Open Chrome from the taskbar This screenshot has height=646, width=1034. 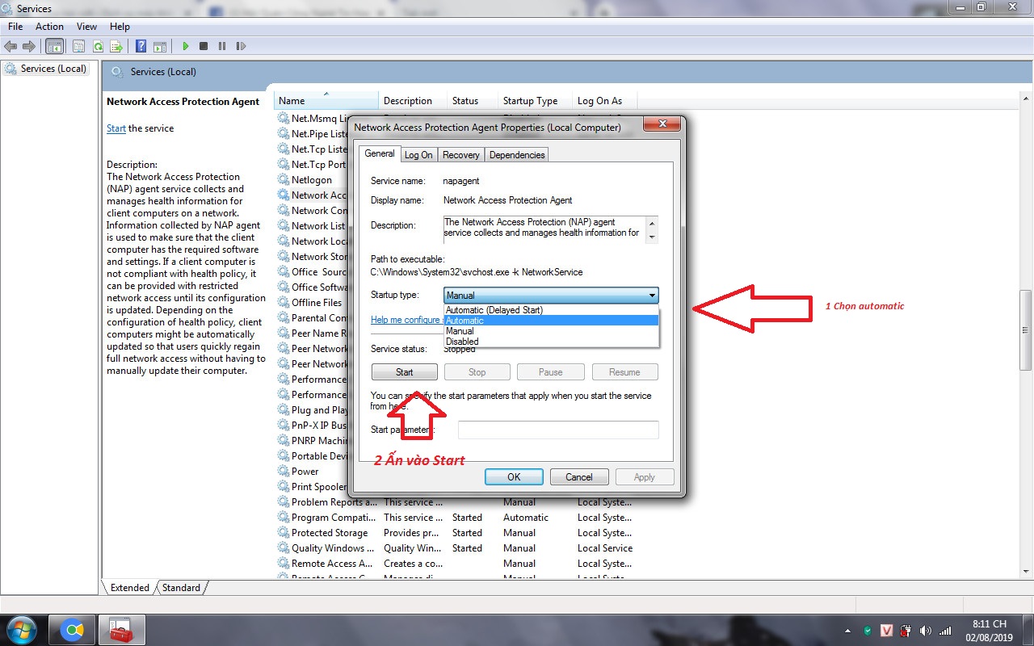point(72,631)
